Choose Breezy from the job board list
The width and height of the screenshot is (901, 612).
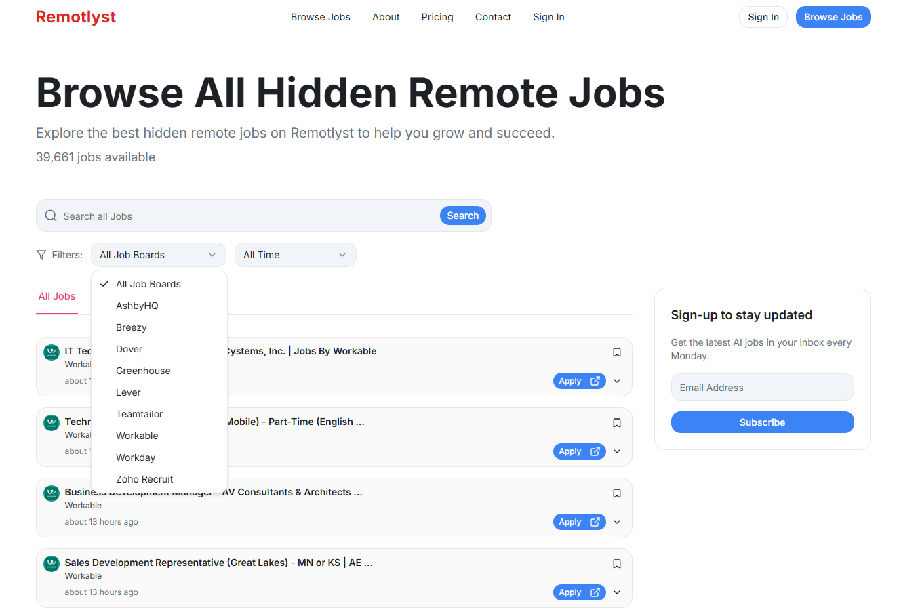click(159, 327)
